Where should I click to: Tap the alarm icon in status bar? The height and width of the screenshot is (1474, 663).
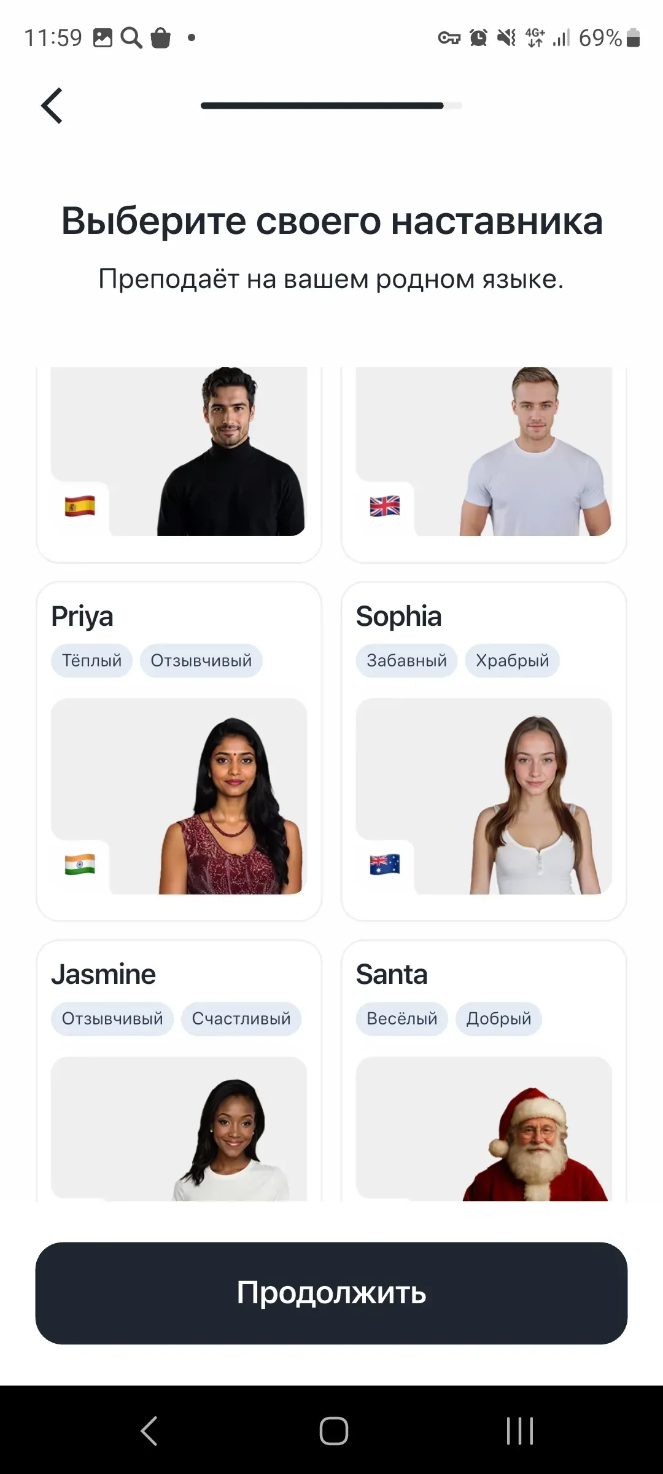click(478, 38)
